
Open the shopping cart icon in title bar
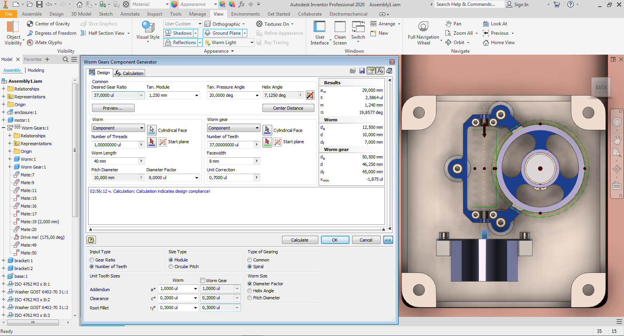(x=557, y=4)
